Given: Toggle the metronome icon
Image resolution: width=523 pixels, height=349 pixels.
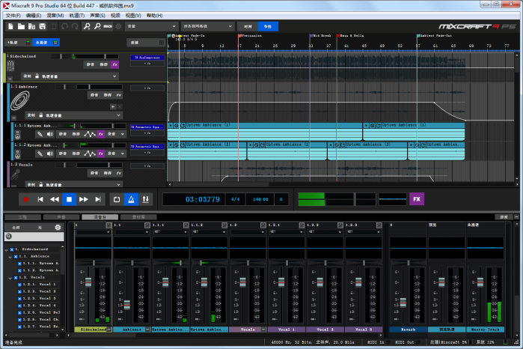Looking at the screenshot, I should pos(132,199).
